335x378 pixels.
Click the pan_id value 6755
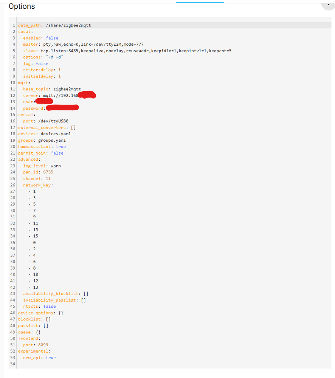pyautogui.click(x=48, y=172)
